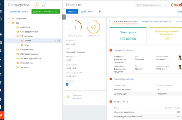
Task: Click the tag icon next to Действия
Action: (100, 12)
